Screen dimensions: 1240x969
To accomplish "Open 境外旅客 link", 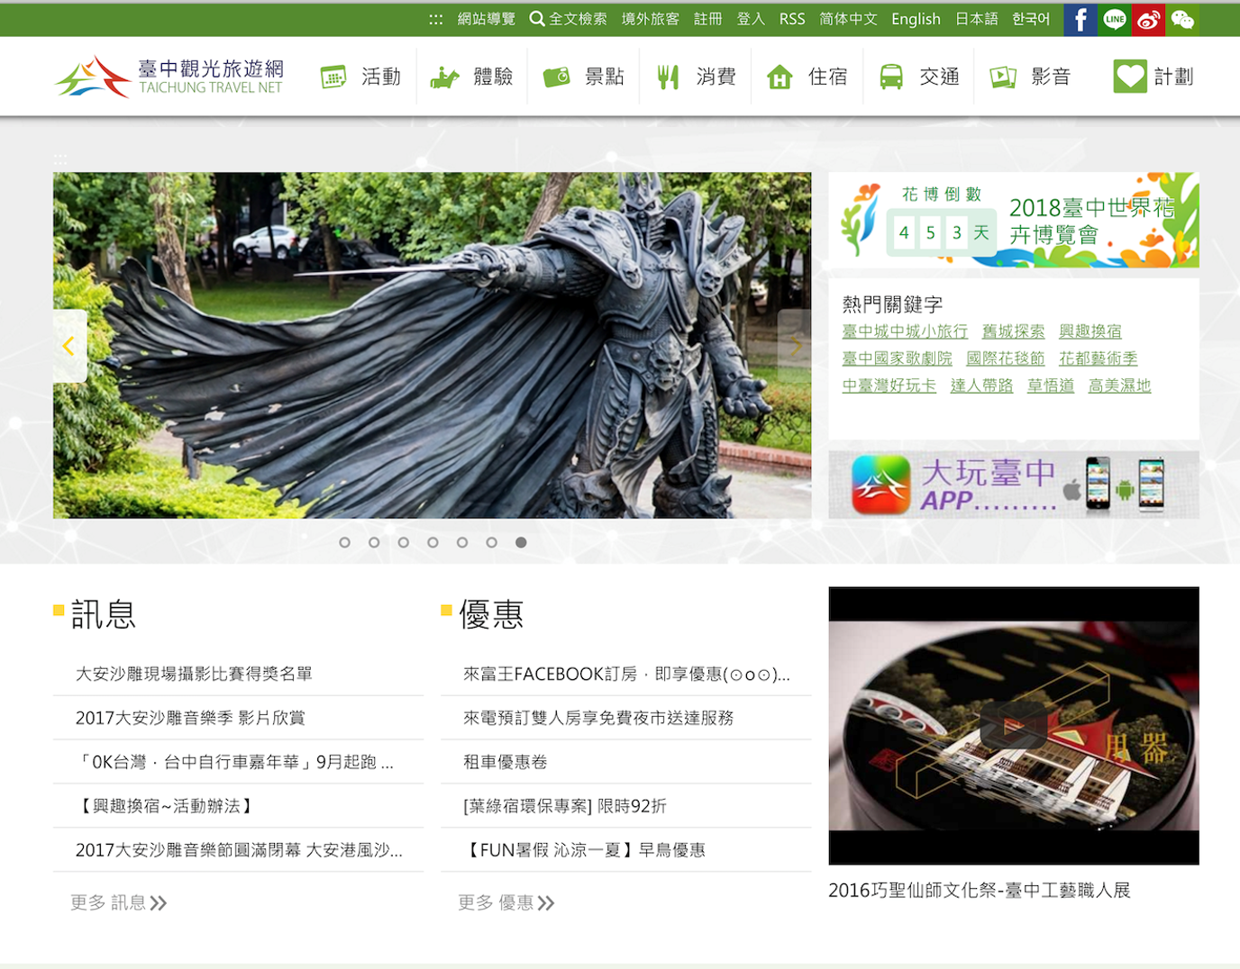I will click(651, 19).
